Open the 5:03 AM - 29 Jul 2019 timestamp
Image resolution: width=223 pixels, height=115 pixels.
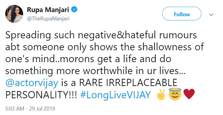tap(30, 108)
